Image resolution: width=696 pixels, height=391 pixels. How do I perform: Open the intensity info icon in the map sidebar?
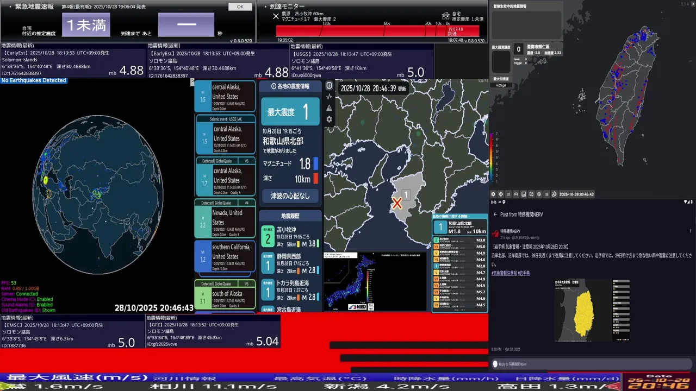pos(329,86)
